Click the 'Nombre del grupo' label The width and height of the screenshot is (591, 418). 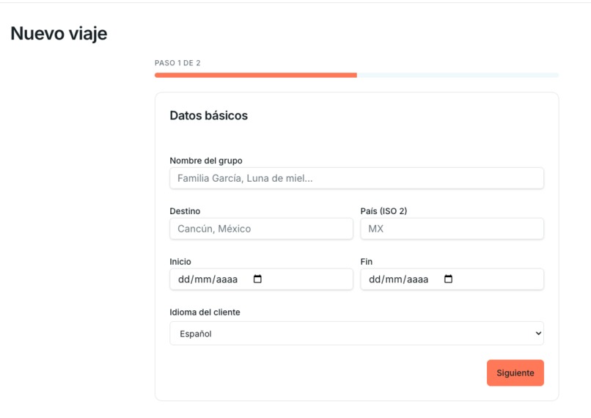[x=206, y=161]
